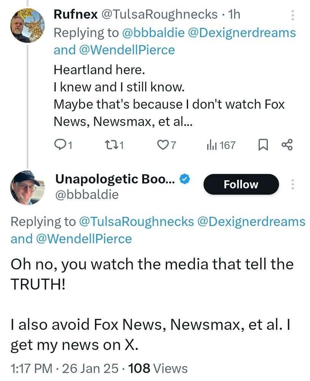The image size is (310, 381).
Task: Open Unapologetic Boo's profile avatar
Action: tap(27, 187)
